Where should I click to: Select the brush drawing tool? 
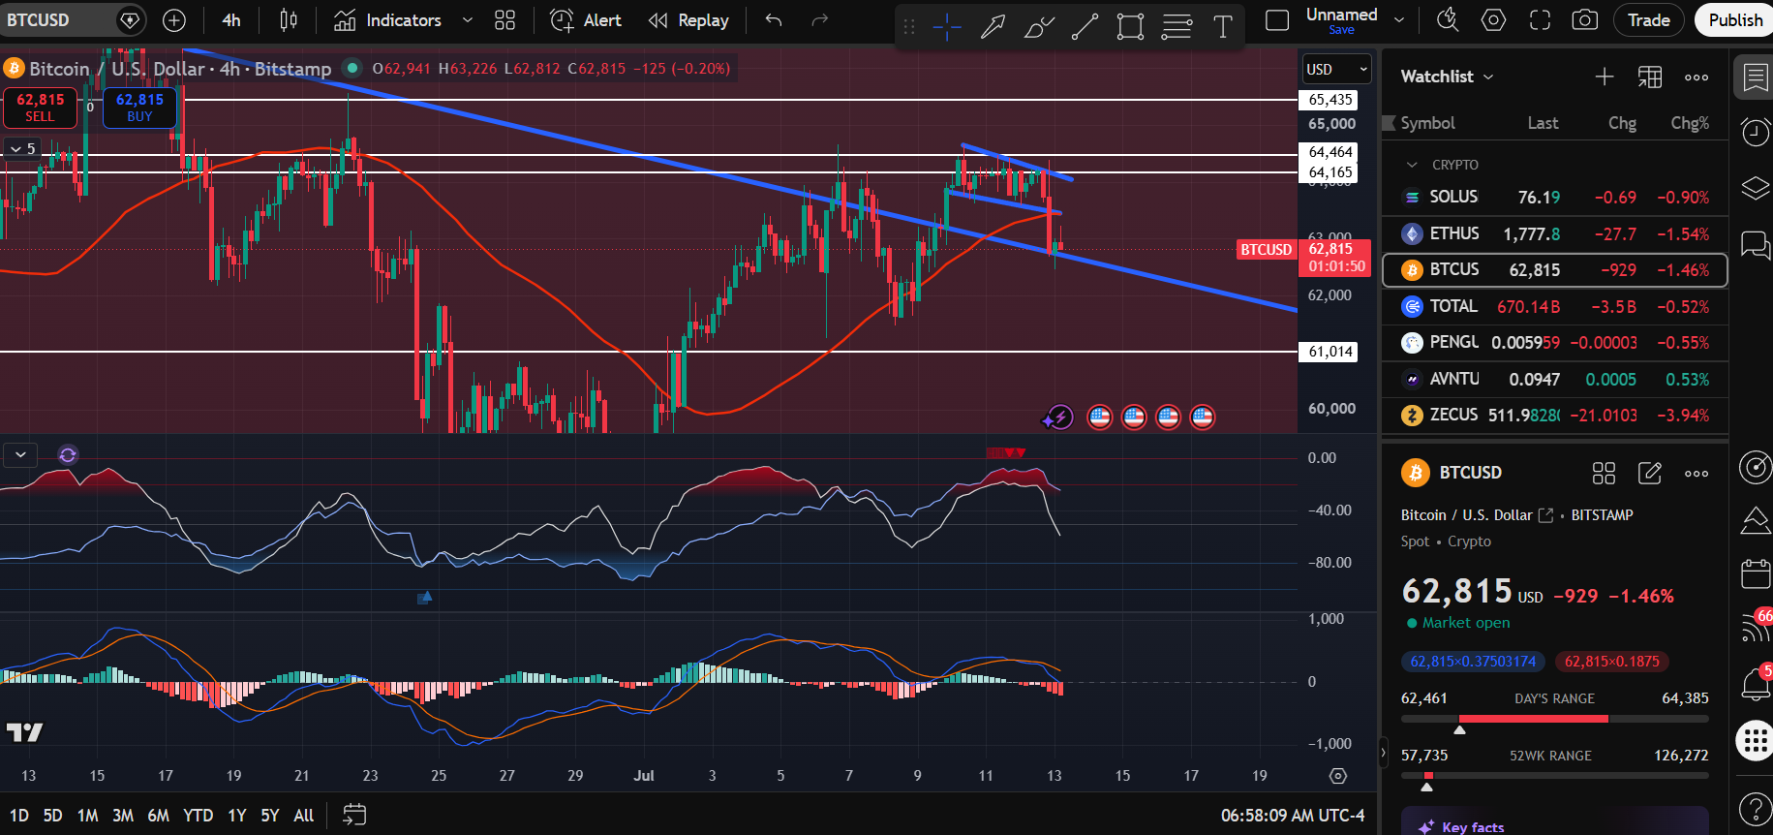[1039, 27]
